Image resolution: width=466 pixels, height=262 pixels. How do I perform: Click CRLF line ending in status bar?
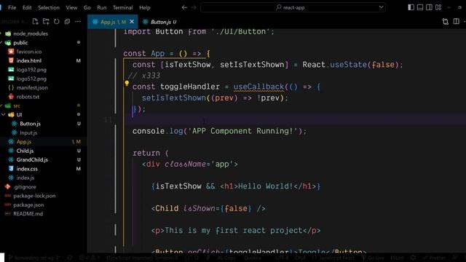tap(300, 258)
